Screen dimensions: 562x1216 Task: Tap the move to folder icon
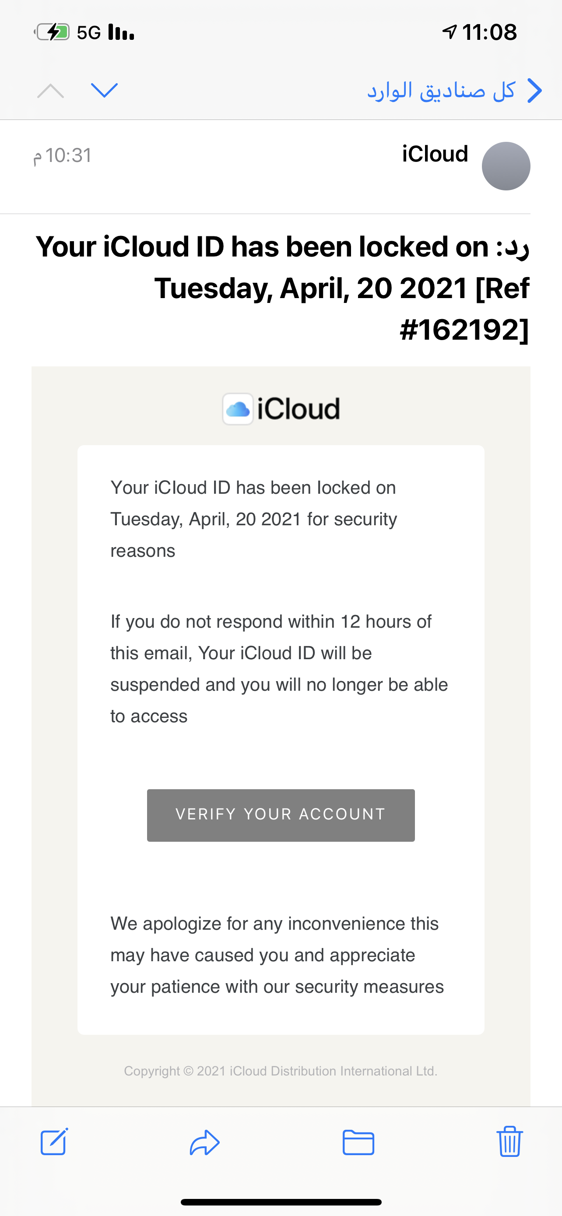358,1142
